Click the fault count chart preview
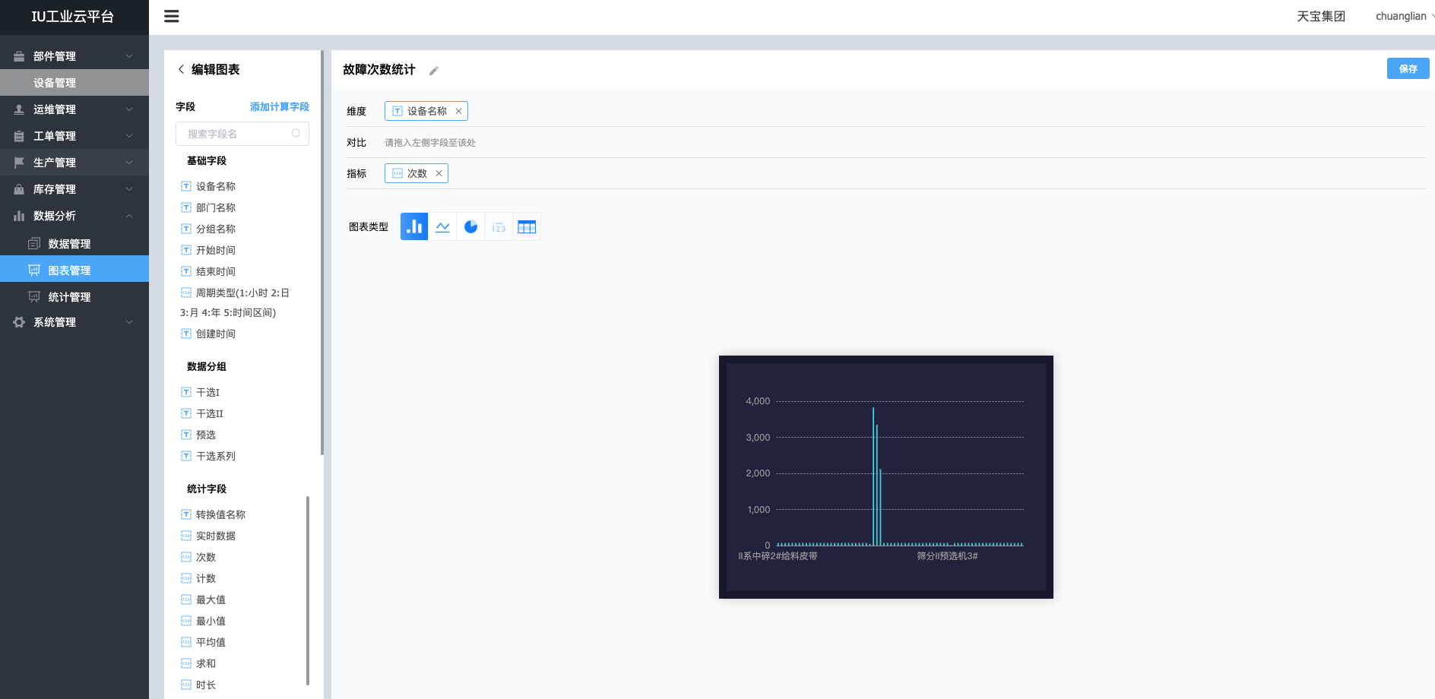 coord(886,477)
